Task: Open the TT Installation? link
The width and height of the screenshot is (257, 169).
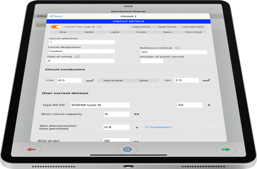Action: point(158,127)
